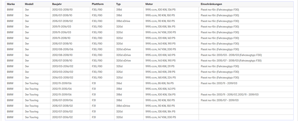
Task: Click restriction 'Passt nur für: 2013/03 - 2018/03 (Fahrzeugtyp: F30)'
Action: 231,55
